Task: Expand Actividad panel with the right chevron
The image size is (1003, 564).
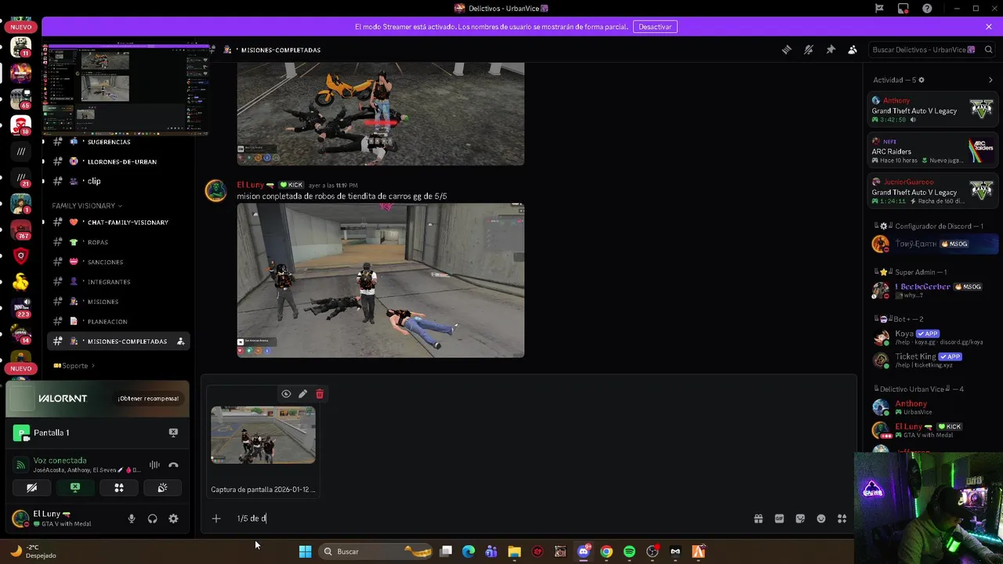Action: pyautogui.click(x=991, y=80)
